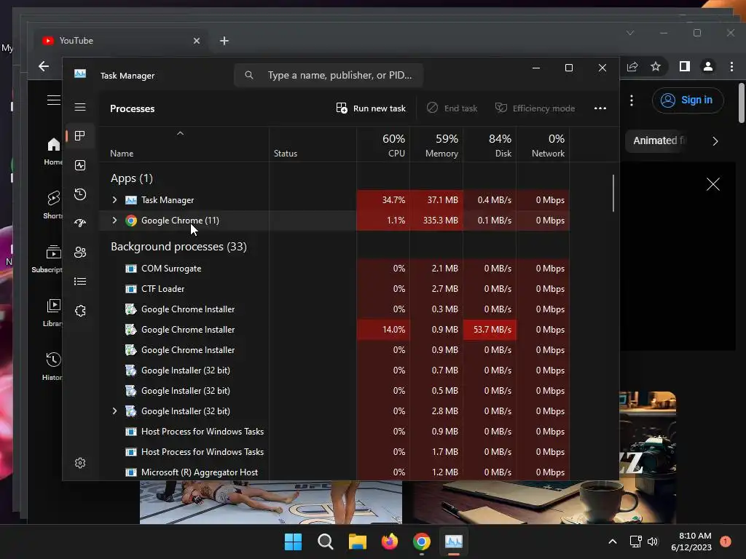Open the Services puzzle icon in sidebar

(80, 311)
